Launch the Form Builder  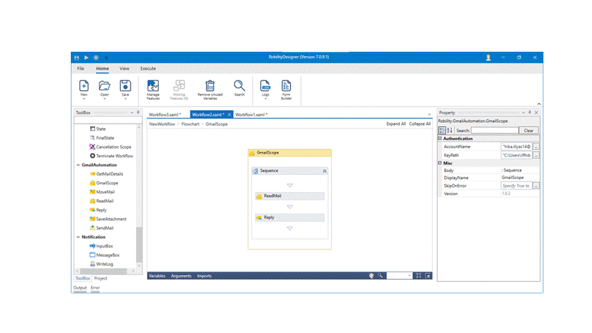(286, 87)
